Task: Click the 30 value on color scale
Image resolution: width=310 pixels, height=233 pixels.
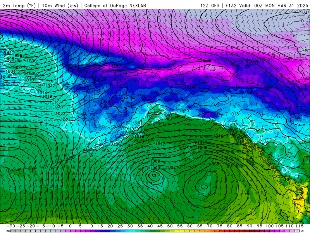Action: [x=130, y=226]
